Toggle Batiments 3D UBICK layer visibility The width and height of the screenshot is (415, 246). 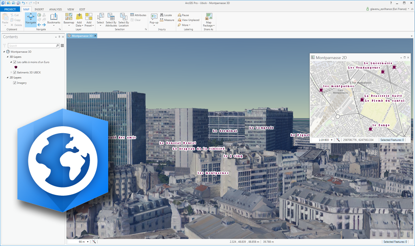15,72
